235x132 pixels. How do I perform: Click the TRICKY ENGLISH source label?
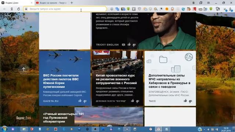[x=107, y=45]
